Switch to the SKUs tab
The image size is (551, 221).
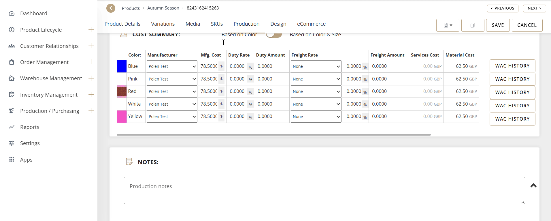[217, 24]
